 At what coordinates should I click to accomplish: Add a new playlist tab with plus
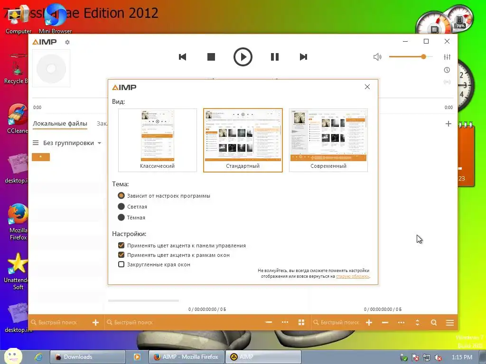pos(448,124)
